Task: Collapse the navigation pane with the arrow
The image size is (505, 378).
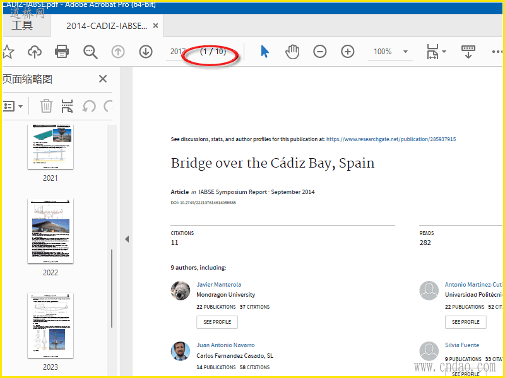Action: click(x=127, y=239)
